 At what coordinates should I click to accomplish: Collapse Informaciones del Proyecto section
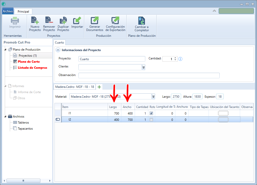[x=58, y=50]
